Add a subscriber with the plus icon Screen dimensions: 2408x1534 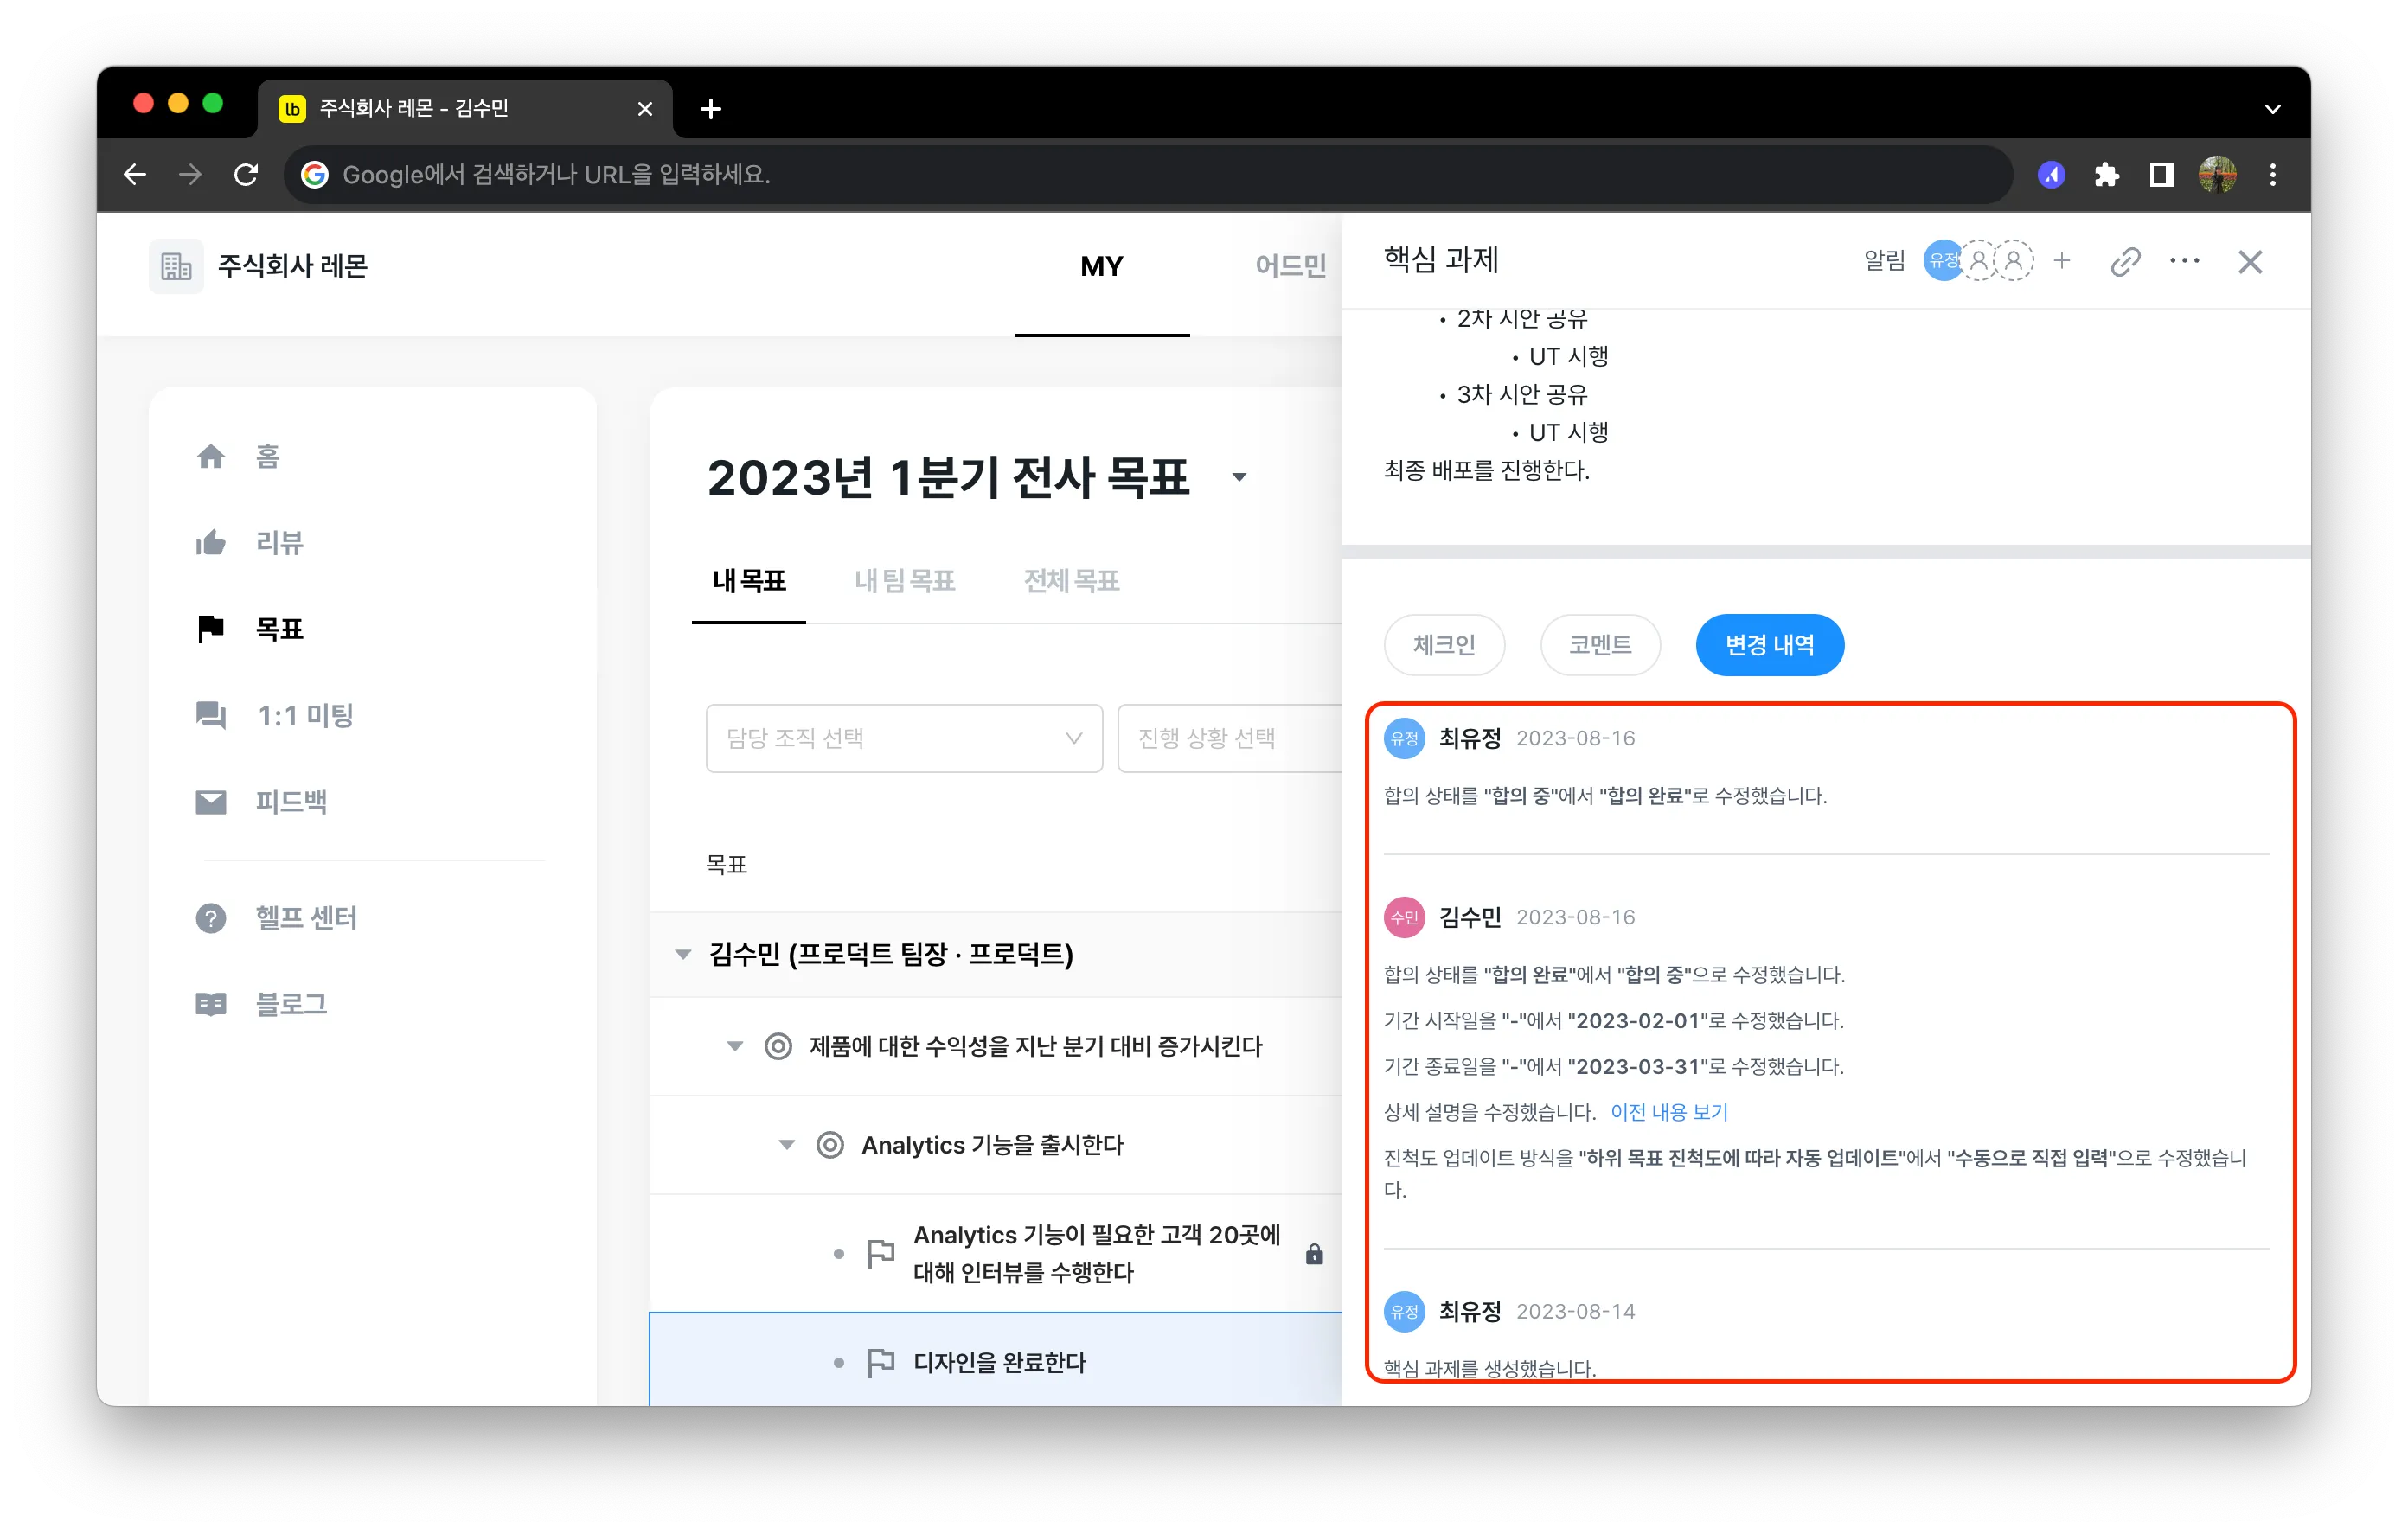click(2062, 262)
